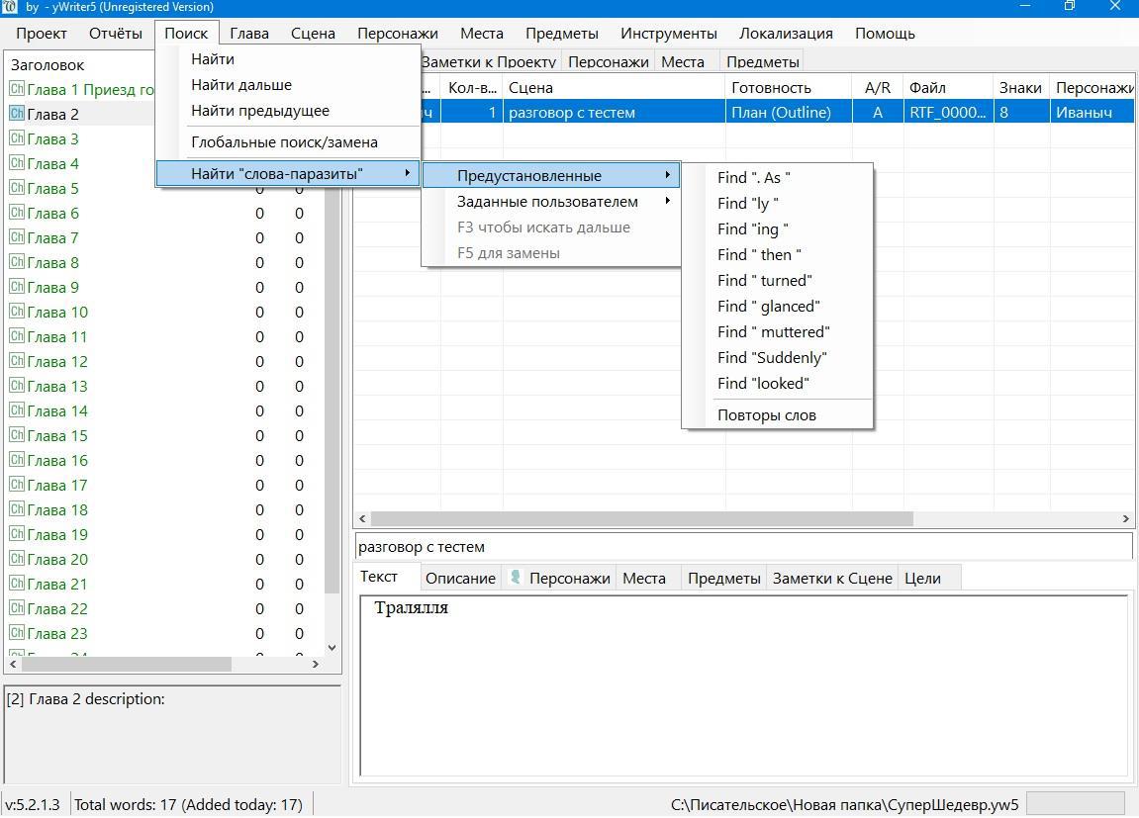Open the Инструменты menu

point(668,34)
